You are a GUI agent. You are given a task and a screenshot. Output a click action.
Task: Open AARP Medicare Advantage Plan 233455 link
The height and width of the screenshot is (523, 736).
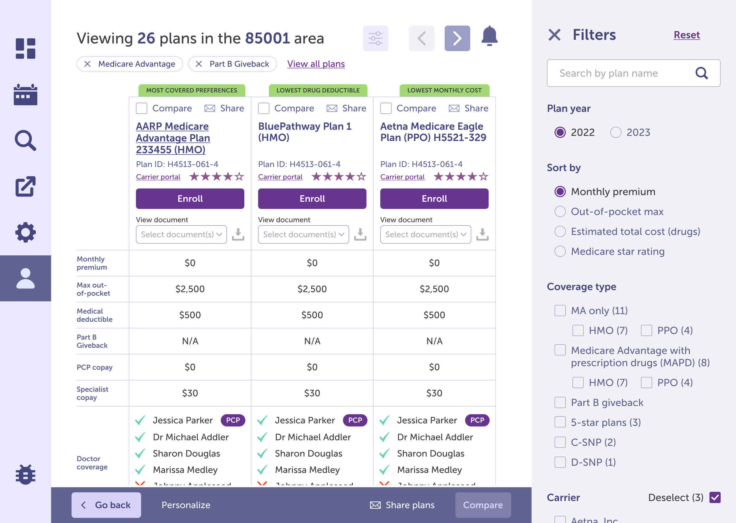(x=173, y=138)
